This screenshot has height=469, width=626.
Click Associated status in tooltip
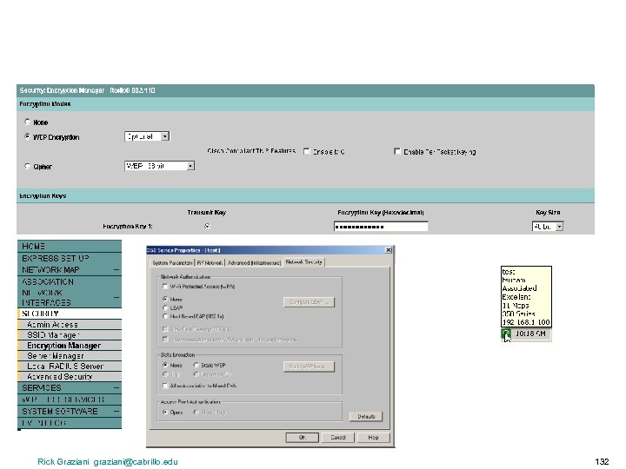pos(519,288)
